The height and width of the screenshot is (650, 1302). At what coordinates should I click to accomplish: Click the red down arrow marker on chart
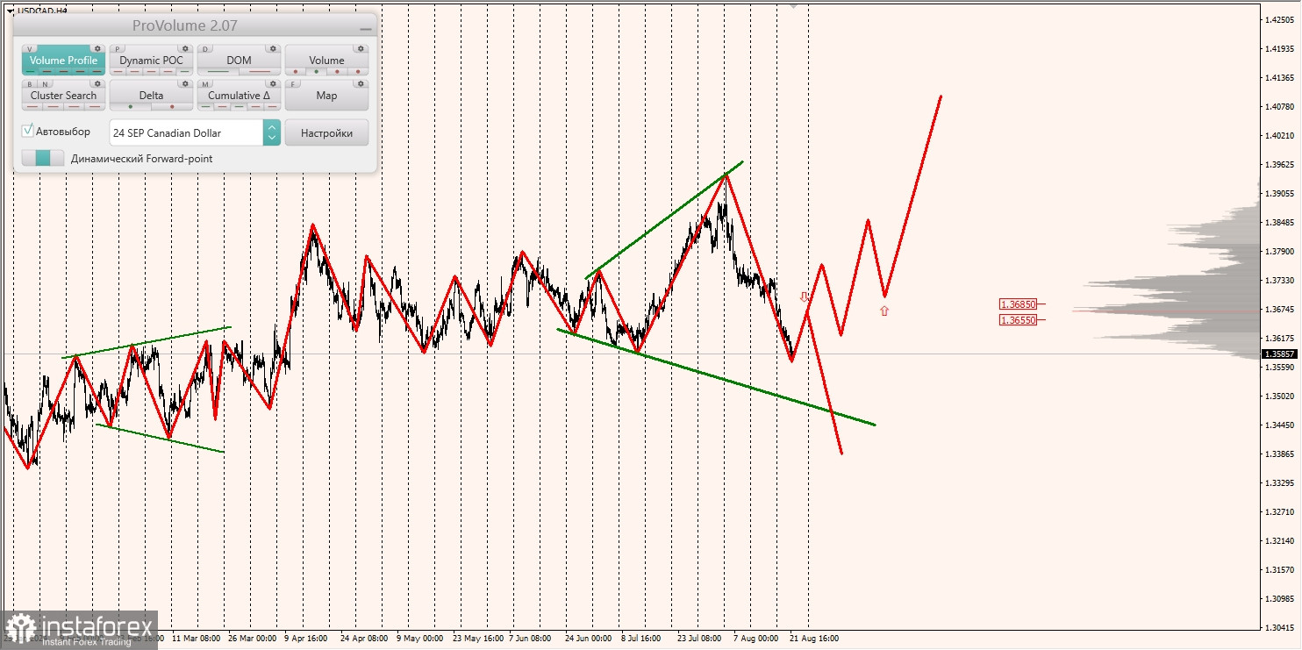(804, 297)
